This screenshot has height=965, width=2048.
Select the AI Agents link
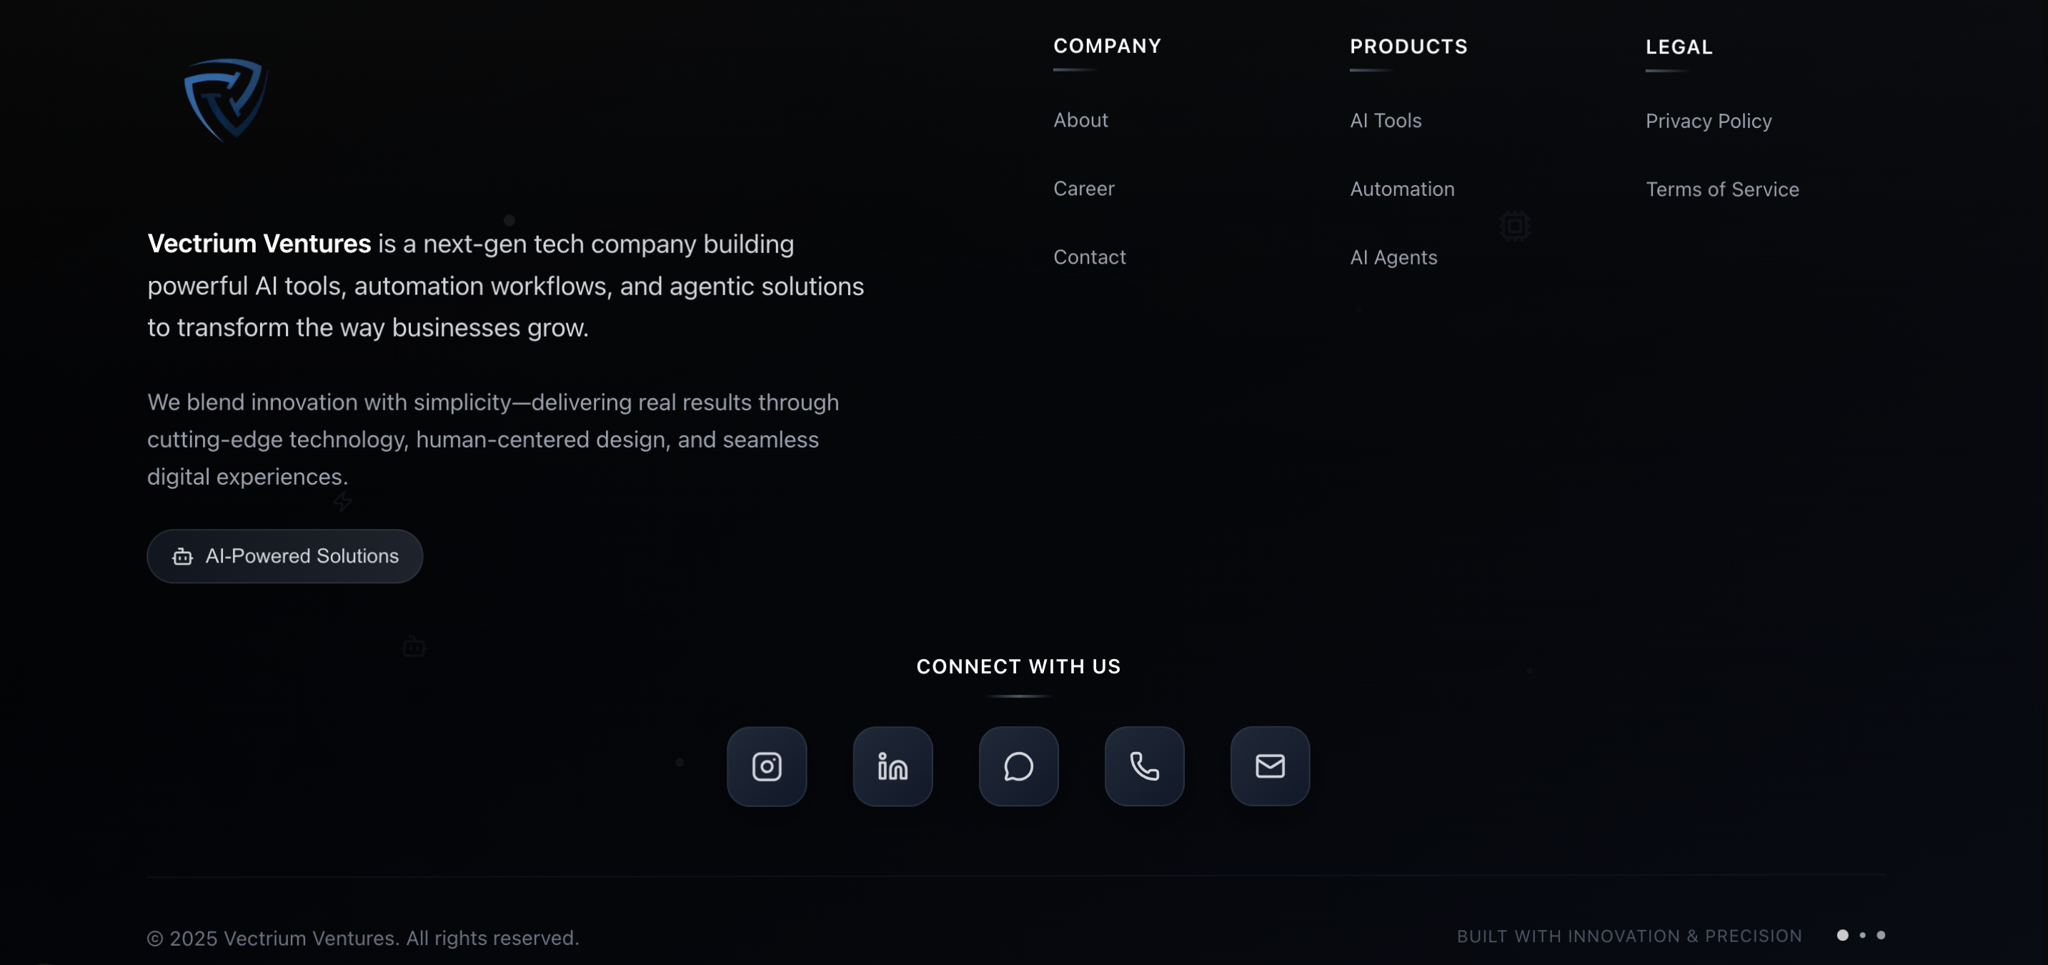tap(1393, 258)
